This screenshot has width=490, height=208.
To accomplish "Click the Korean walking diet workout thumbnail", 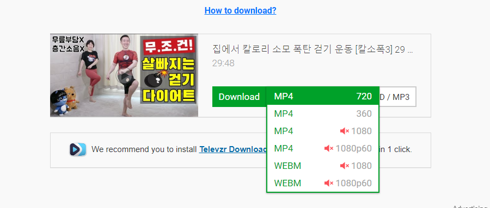I will pyautogui.click(x=124, y=75).
